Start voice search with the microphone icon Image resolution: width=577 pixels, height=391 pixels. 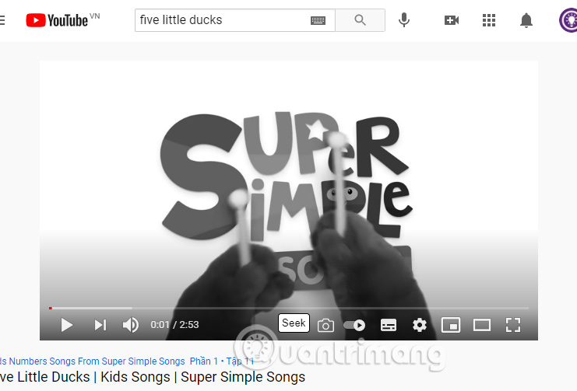404,20
